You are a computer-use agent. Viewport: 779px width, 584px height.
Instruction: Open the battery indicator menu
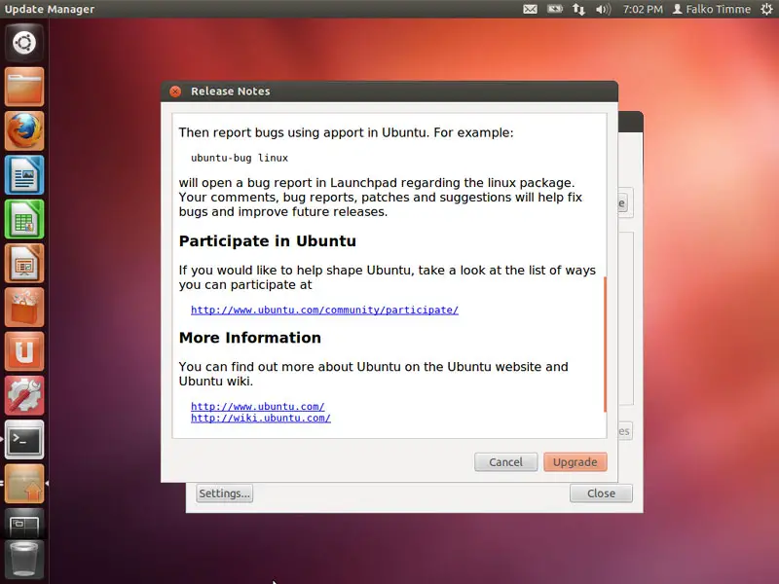click(554, 9)
